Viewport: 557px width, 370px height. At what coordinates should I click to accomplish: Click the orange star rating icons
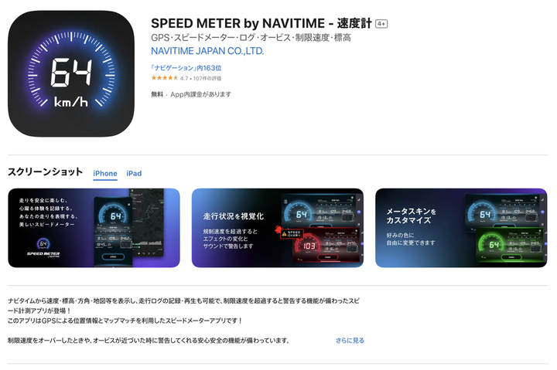(x=165, y=78)
